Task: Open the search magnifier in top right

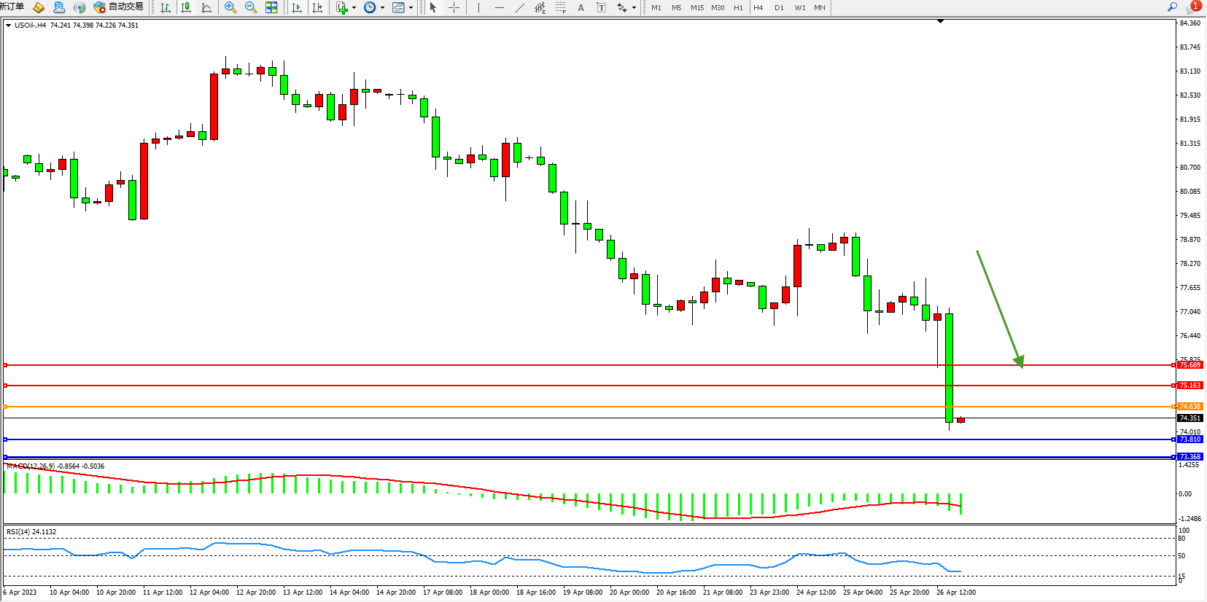Action: tap(1172, 7)
